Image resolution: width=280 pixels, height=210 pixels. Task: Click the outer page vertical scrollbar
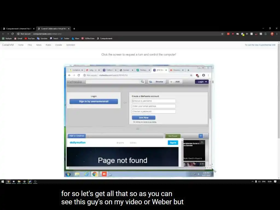[279, 91]
